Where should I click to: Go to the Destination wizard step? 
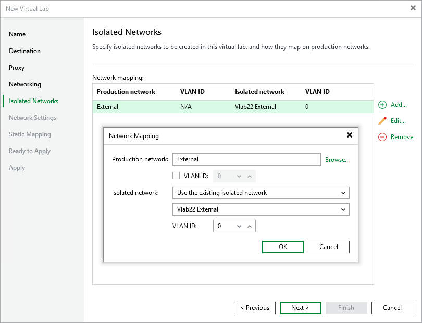click(x=25, y=51)
